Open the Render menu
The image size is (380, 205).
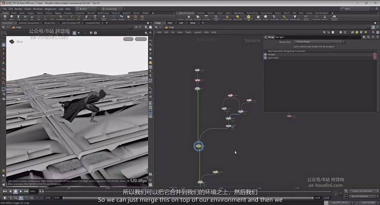pos(19,9)
